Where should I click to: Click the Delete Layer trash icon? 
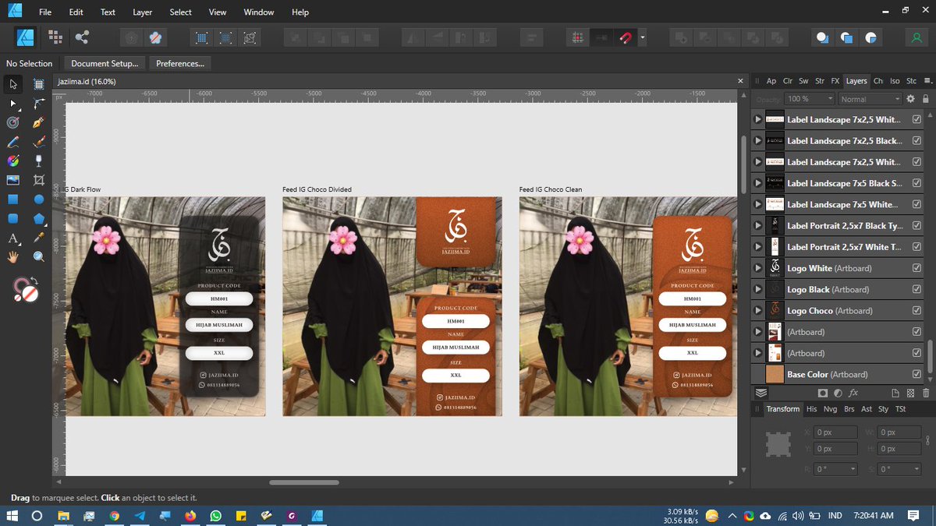(x=926, y=394)
